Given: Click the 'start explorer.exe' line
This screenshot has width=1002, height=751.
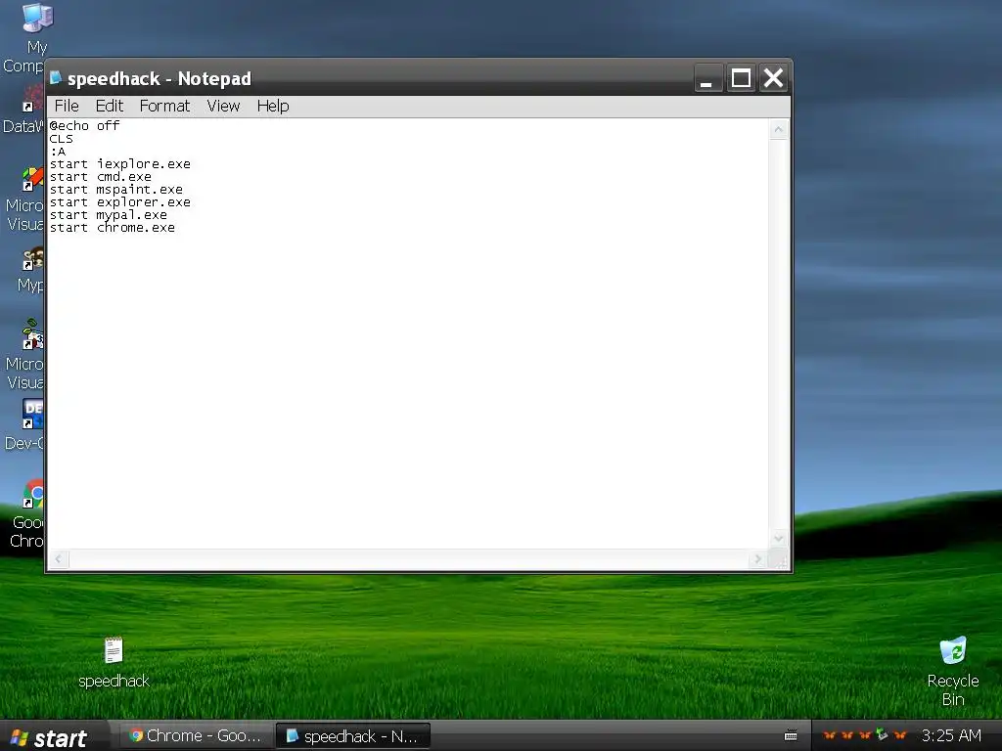Looking at the screenshot, I should click(x=120, y=202).
